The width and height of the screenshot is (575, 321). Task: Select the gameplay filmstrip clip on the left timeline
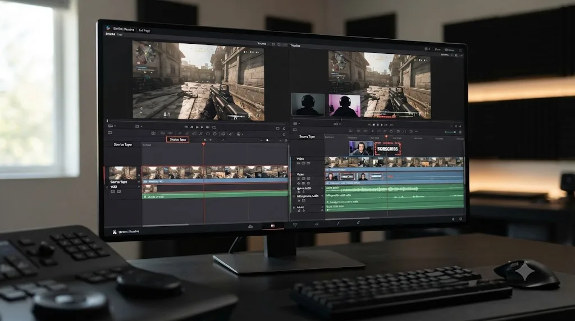pos(215,172)
